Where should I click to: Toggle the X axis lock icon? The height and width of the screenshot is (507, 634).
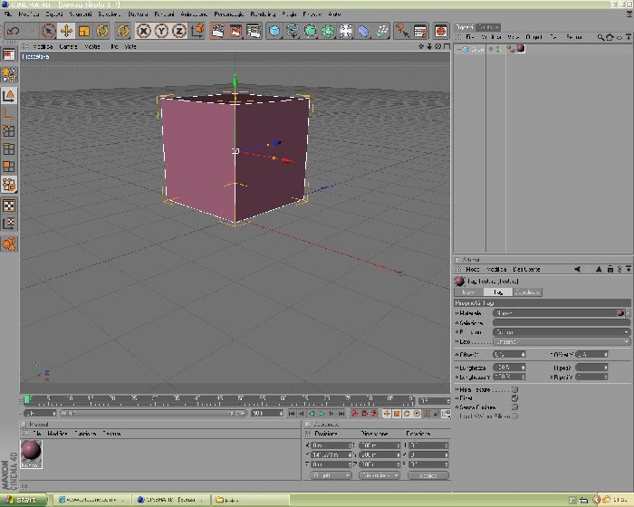point(143,31)
